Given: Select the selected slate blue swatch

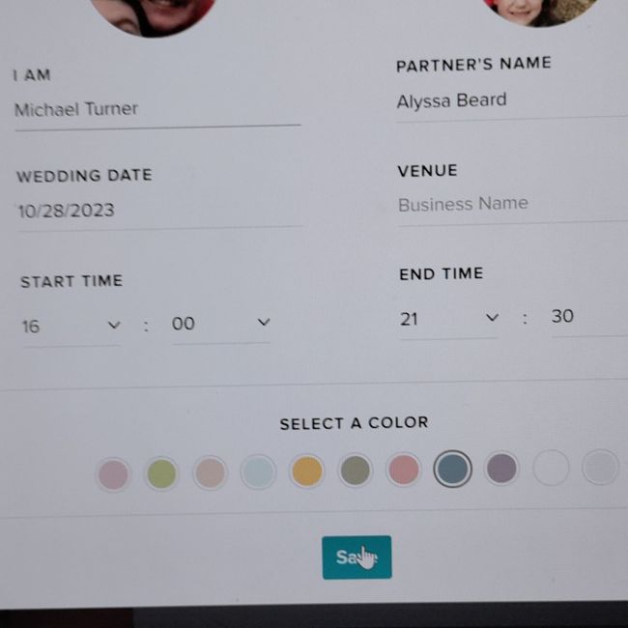Looking at the screenshot, I should [x=453, y=469].
